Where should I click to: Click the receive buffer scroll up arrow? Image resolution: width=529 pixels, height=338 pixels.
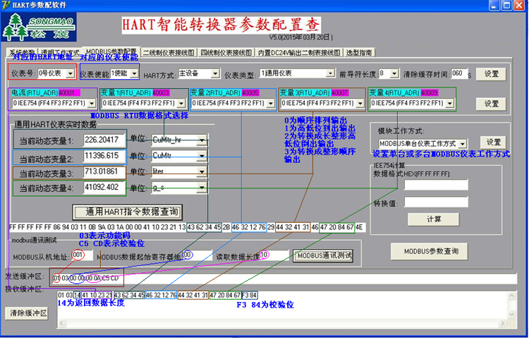pos(512,296)
